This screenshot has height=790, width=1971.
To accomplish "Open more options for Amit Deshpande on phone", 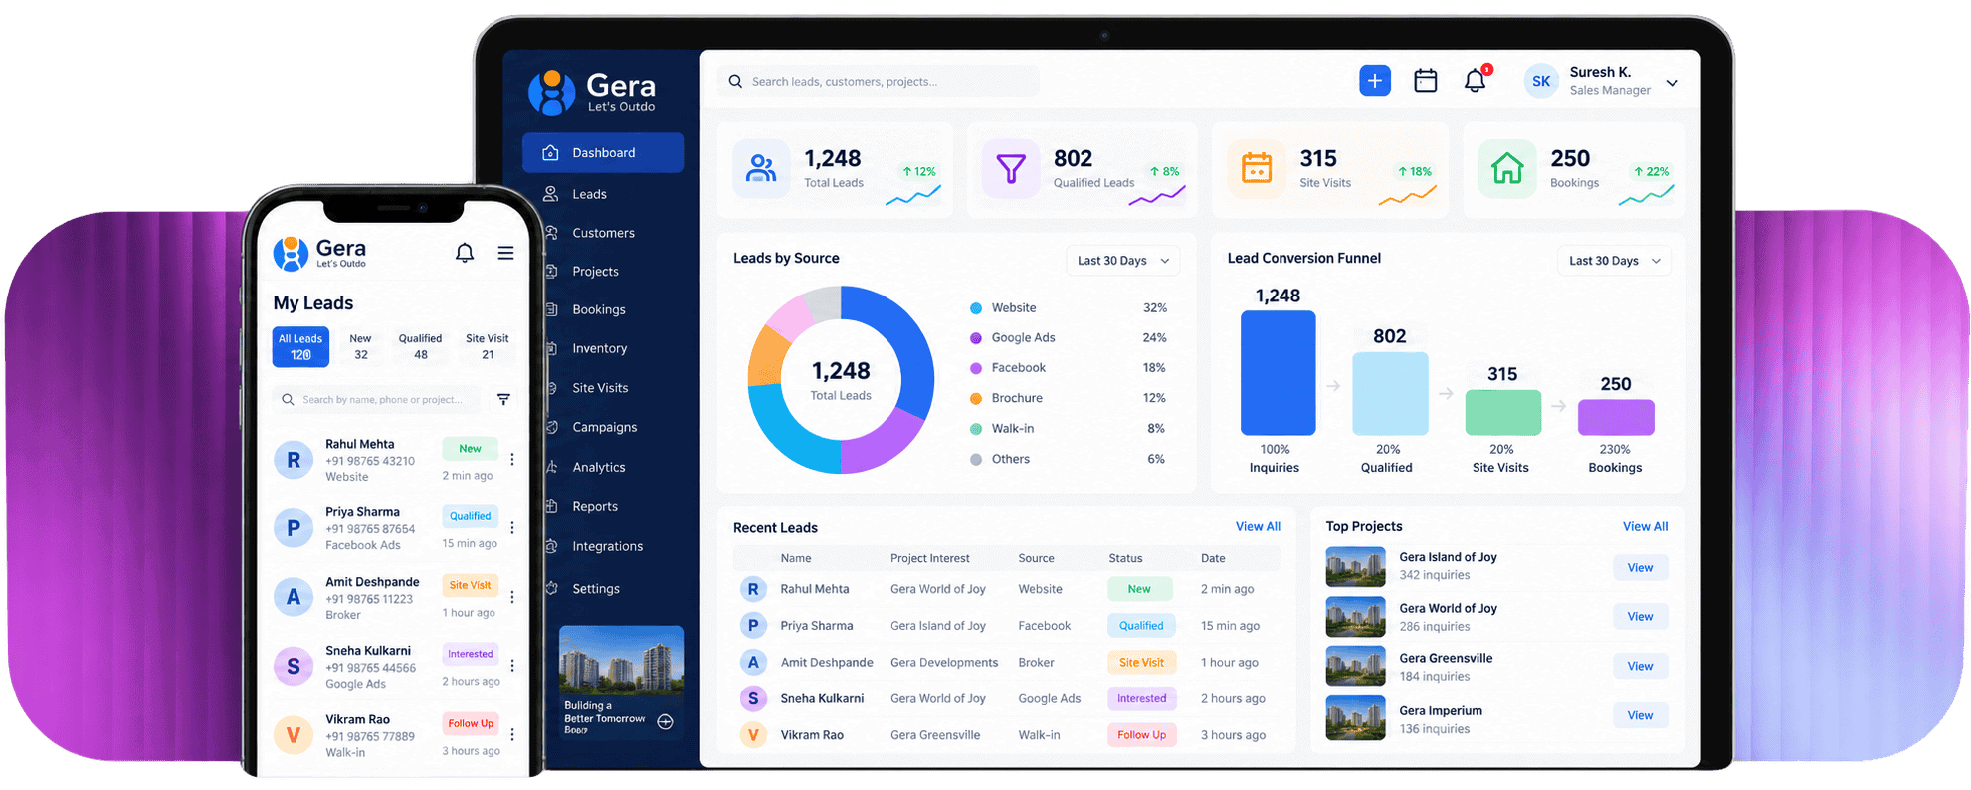I will pos(512,597).
